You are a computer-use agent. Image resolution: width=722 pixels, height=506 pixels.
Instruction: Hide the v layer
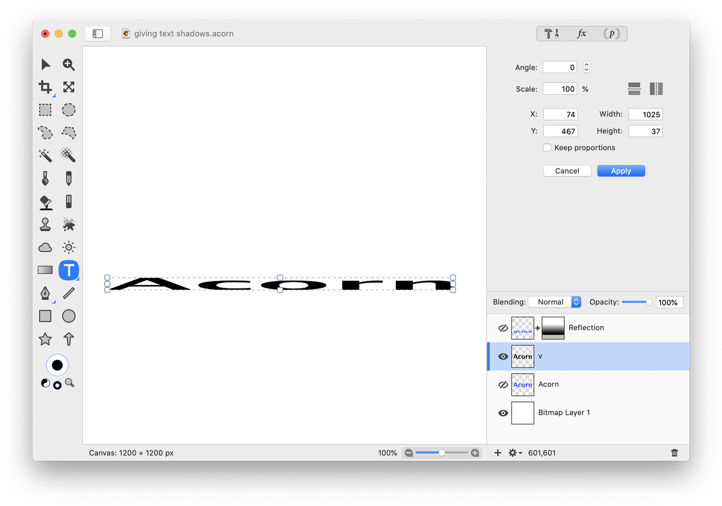(503, 356)
